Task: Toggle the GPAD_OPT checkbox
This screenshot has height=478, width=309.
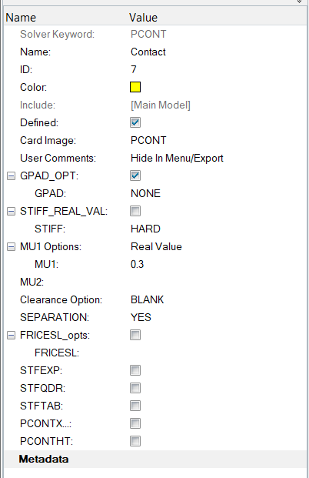Action: (x=135, y=175)
